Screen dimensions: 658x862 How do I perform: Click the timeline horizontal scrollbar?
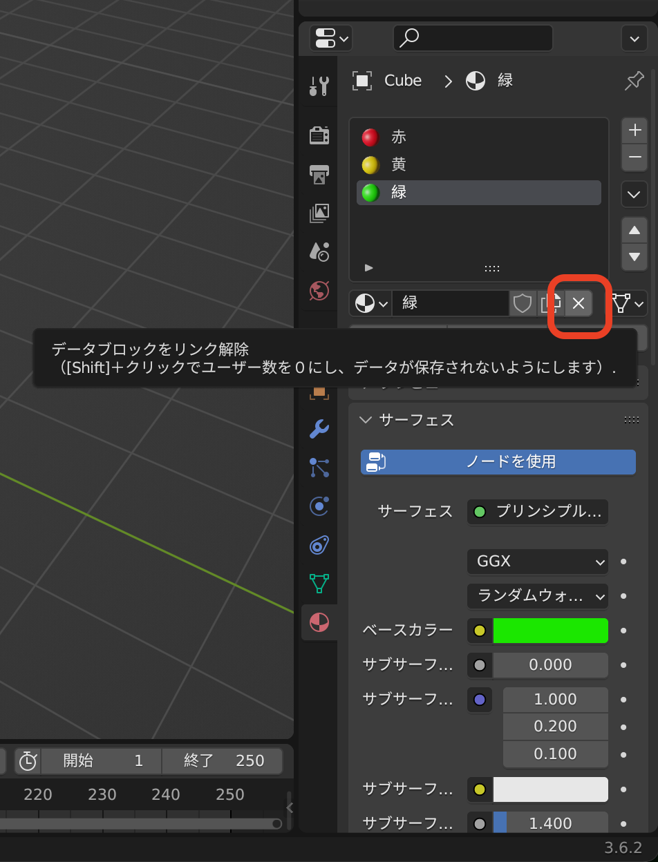(141, 823)
